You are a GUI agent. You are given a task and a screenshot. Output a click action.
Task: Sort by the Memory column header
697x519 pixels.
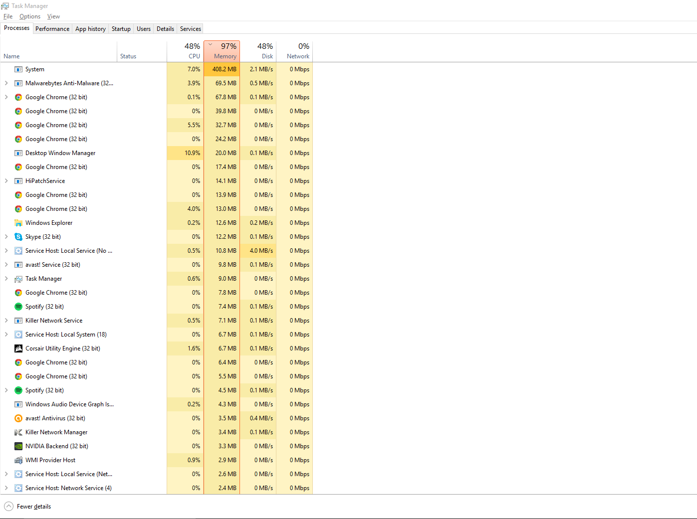pos(222,51)
